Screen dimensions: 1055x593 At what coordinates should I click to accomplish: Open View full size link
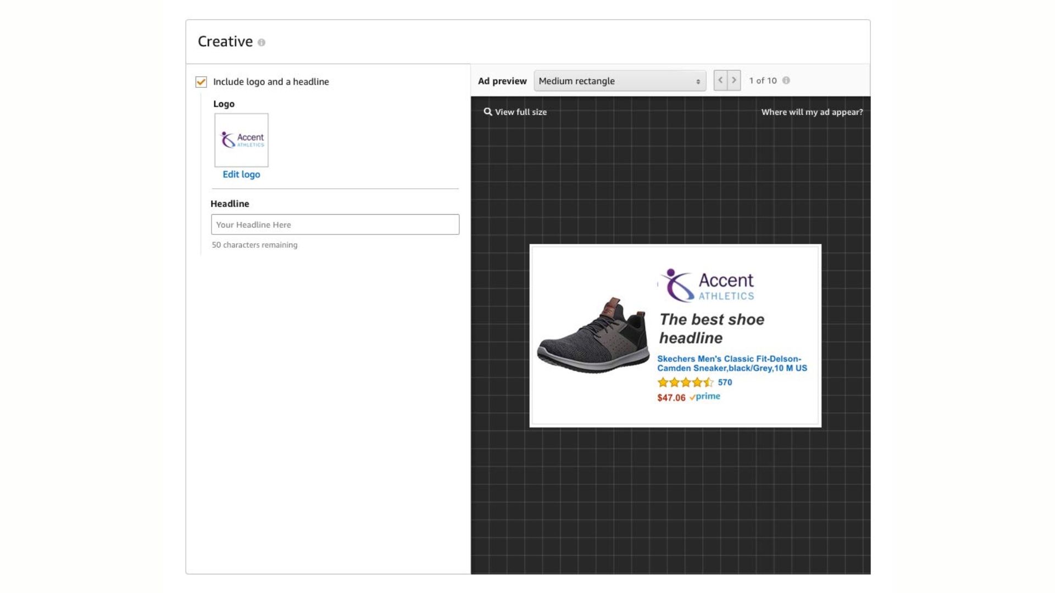coord(520,112)
